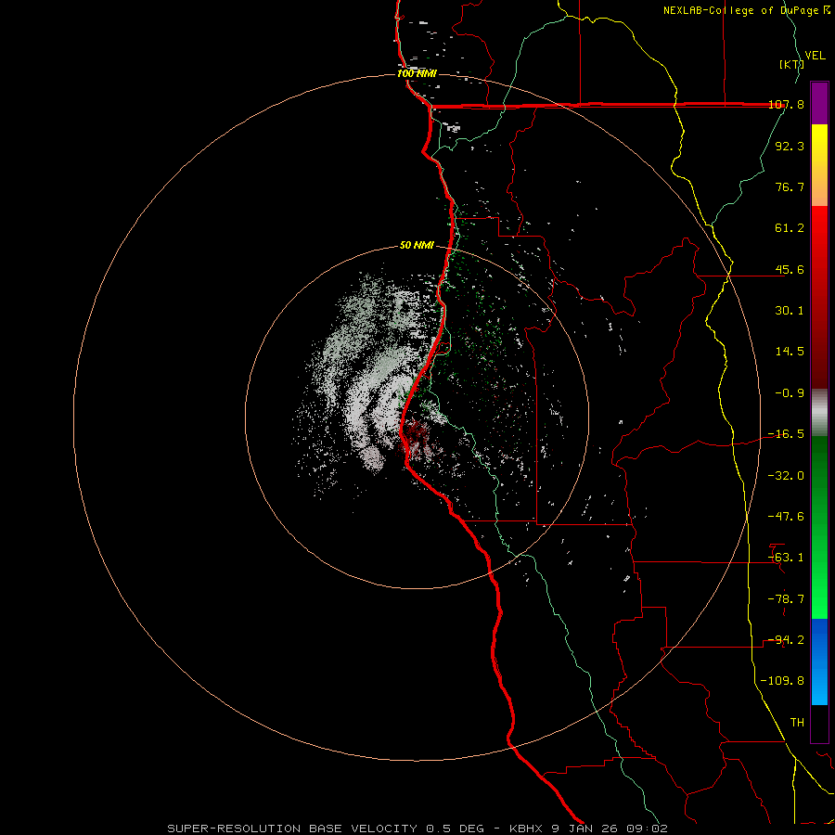Pick the light blue segment of color bar

(x=819, y=685)
